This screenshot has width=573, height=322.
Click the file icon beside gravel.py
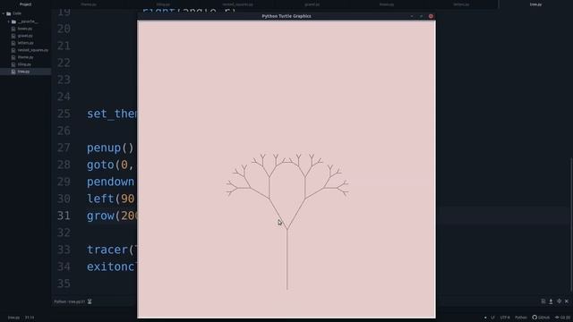point(13,36)
